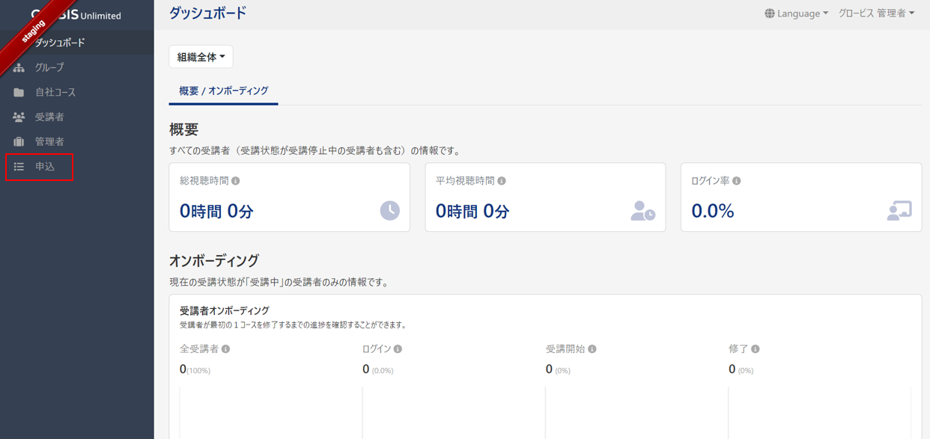The width and height of the screenshot is (930, 439).
Task: Click info icon next to 平均視聴時間
Action: (502, 181)
